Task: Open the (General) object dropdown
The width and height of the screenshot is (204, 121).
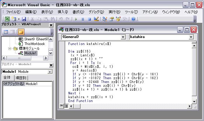Action: [123, 37]
